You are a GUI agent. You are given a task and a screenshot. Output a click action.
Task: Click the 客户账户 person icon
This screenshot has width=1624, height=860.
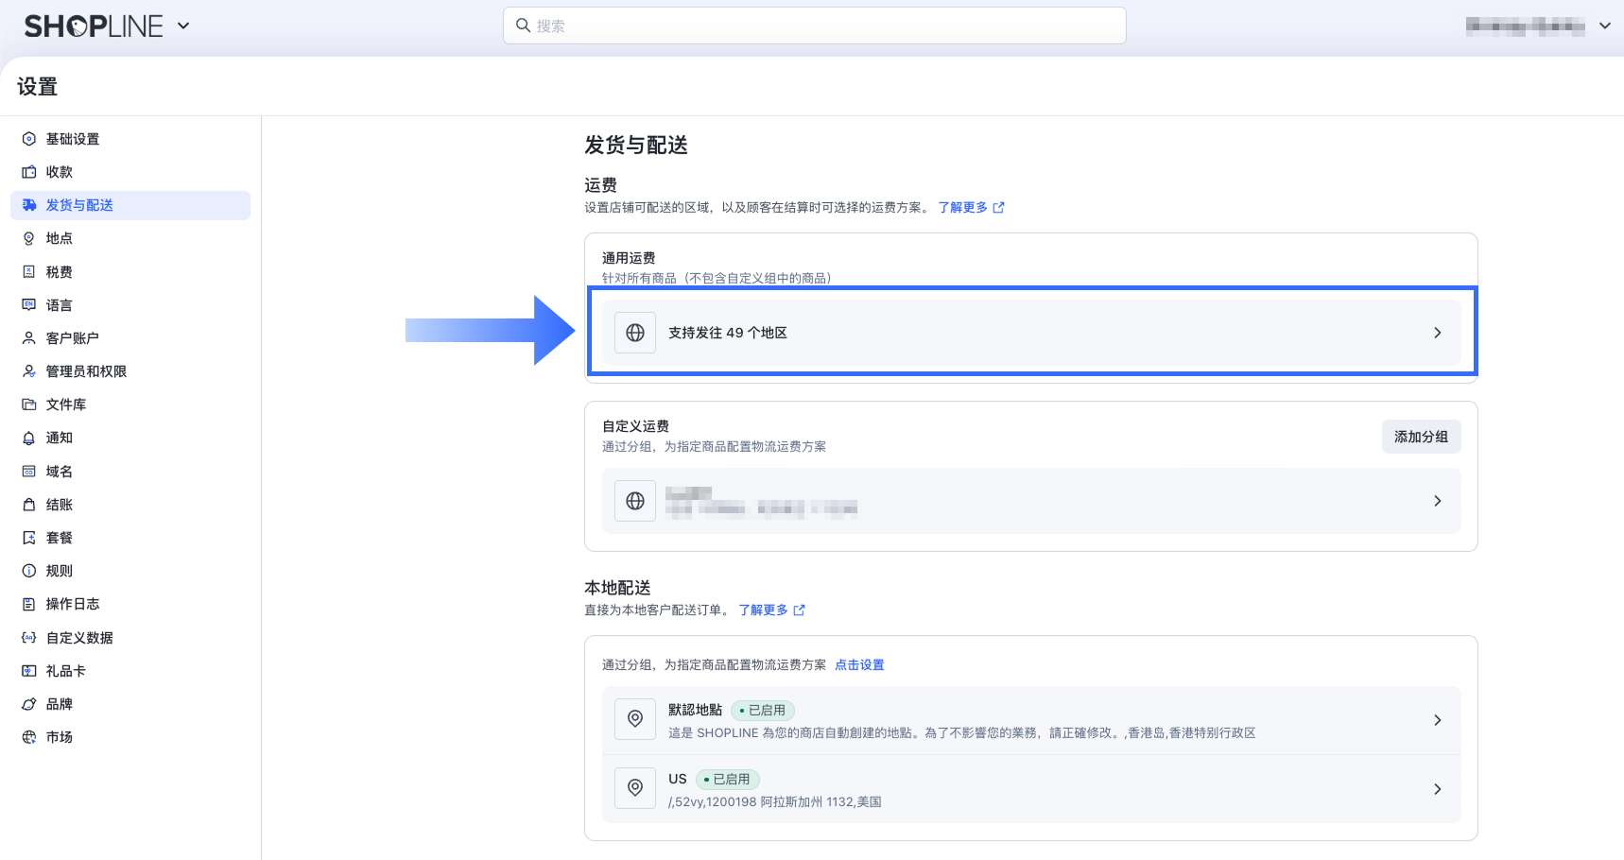click(29, 338)
